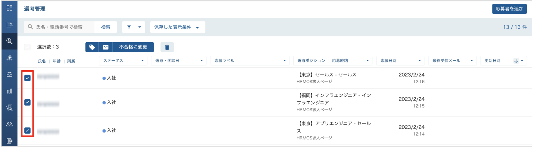
Task: Click the tag label icon button
Action: pyautogui.click(x=92, y=47)
